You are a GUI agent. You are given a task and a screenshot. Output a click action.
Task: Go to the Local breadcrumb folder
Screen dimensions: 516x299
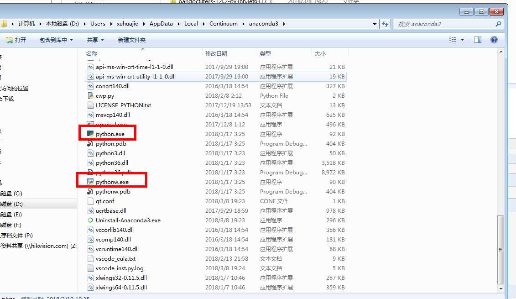pyautogui.click(x=191, y=24)
